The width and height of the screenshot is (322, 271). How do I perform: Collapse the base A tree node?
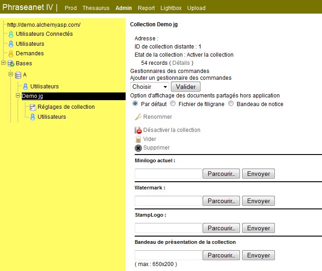click(11, 74)
